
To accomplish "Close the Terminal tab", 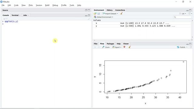I will (x=20, y=15).
